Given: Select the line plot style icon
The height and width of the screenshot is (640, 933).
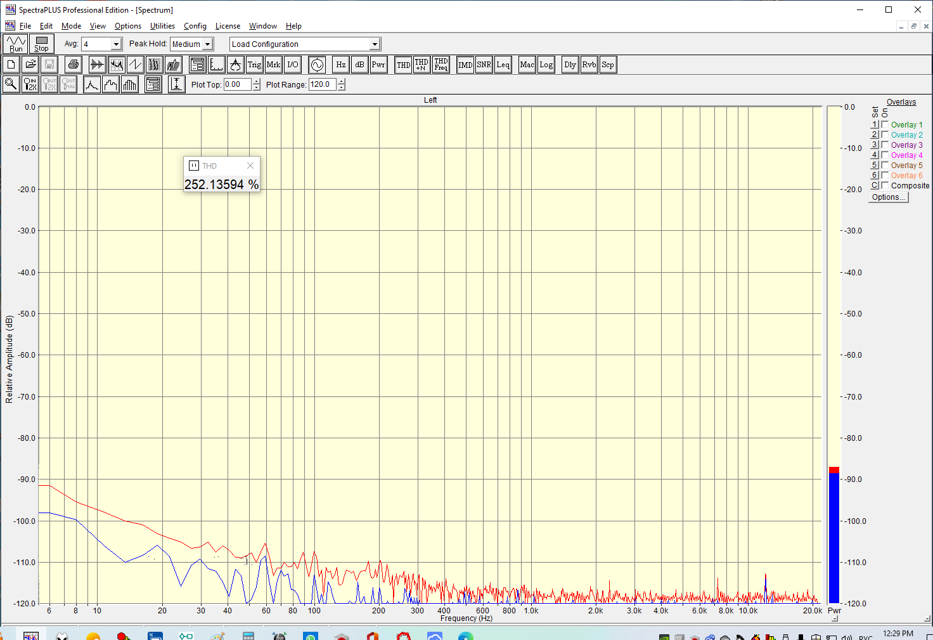Looking at the screenshot, I should click(92, 84).
